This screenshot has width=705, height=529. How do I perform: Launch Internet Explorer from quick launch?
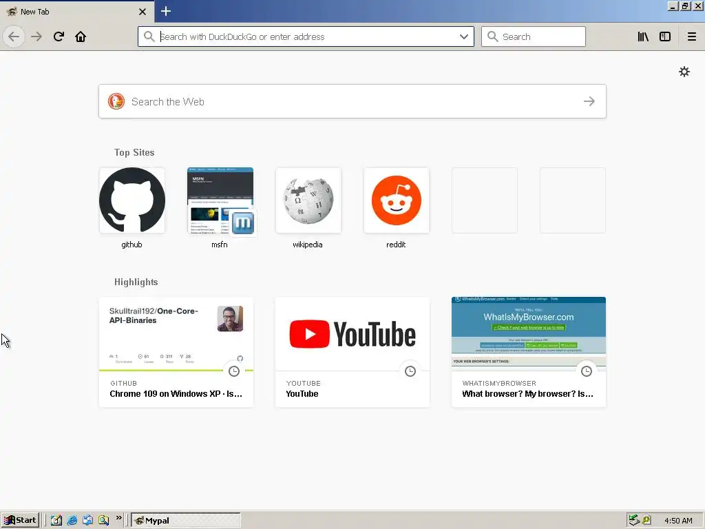pos(72,520)
